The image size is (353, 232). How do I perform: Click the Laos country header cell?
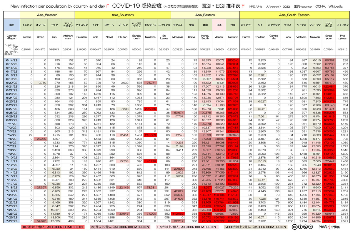pos(288,37)
